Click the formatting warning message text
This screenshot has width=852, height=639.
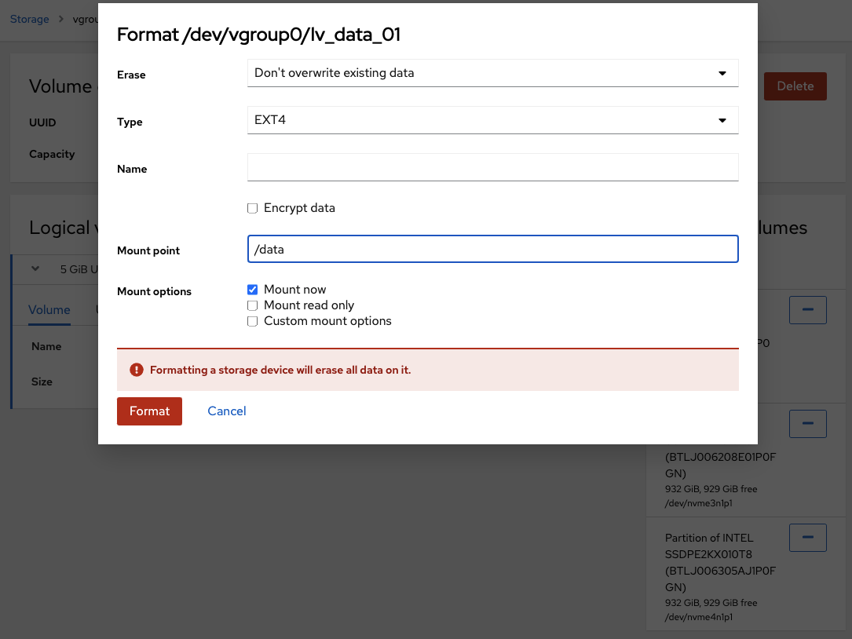(280, 370)
